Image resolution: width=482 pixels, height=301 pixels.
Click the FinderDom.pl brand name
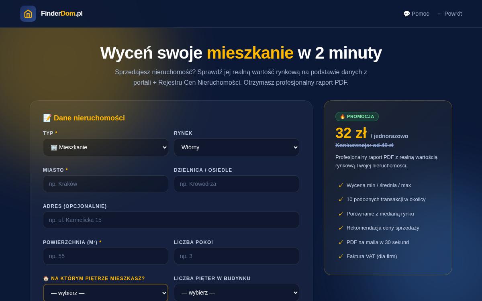pyautogui.click(x=62, y=14)
